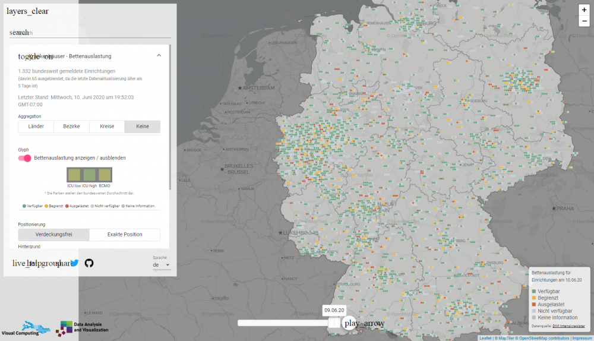Toggle Bettenauslastung anzeigen / ausblenden switch
594x341 pixels.
(x=25, y=158)
